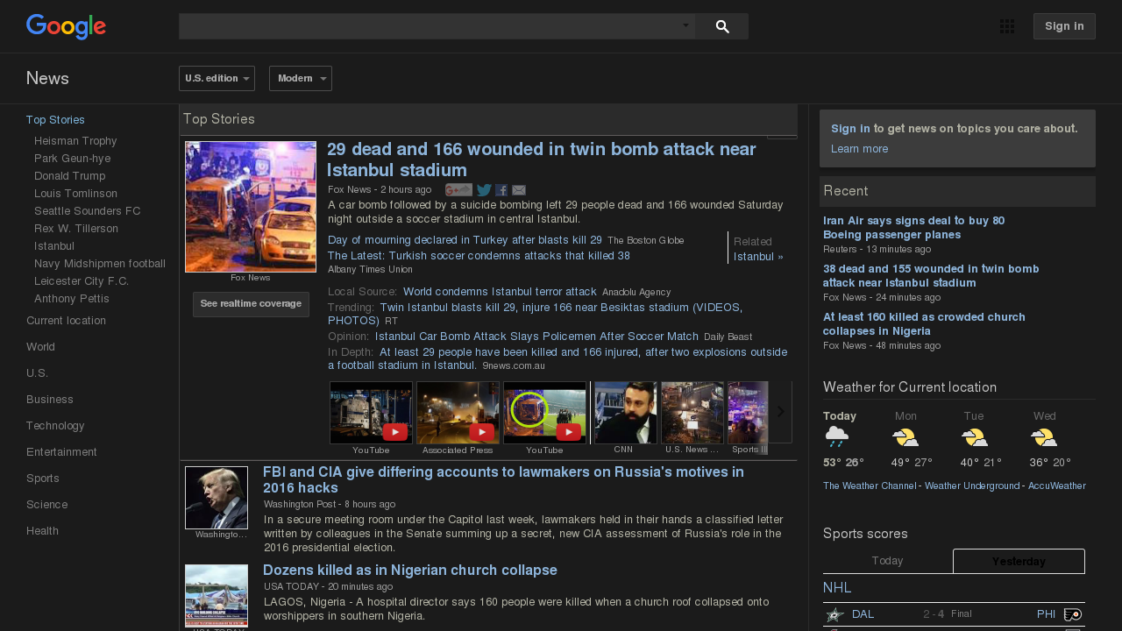This screenshot has width=1122, height=631.
Task: Click the magnifier search button
Action: (x=722, y=26)
